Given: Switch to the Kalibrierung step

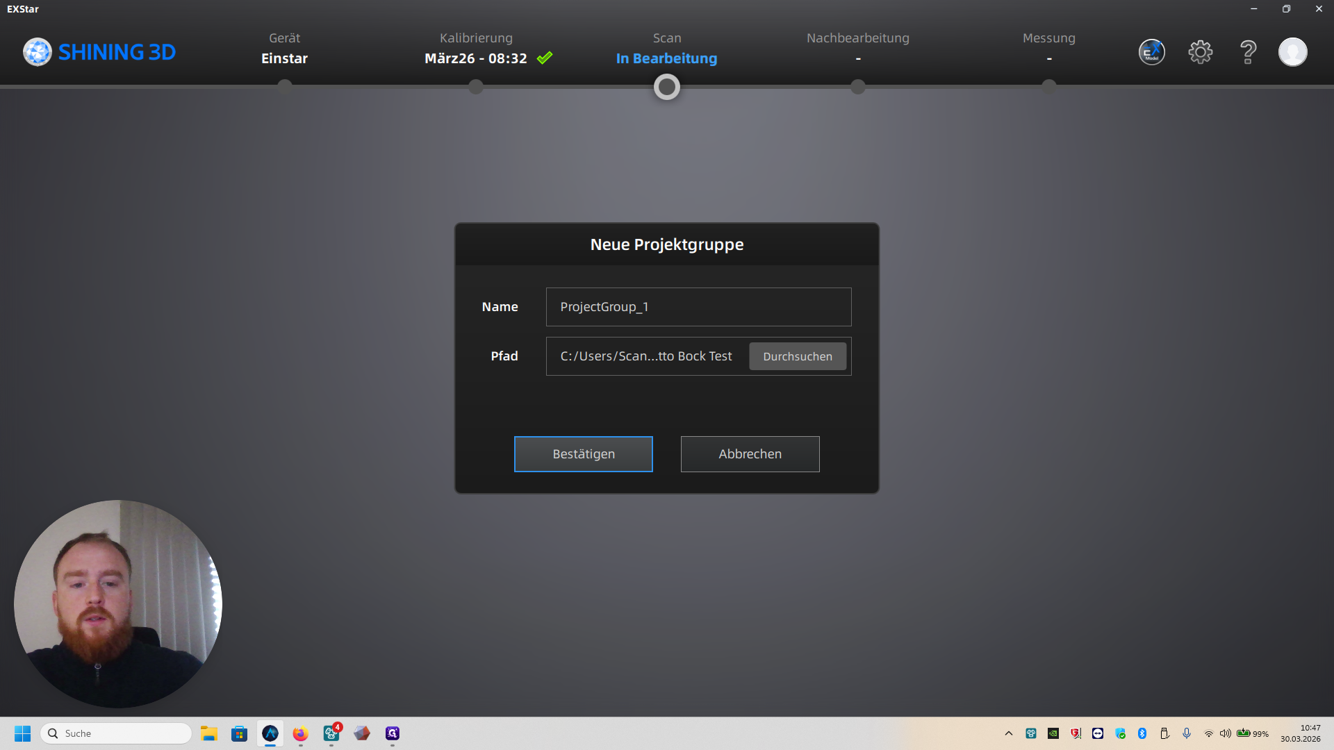Looking at the screenshot, I should [476, 49].
